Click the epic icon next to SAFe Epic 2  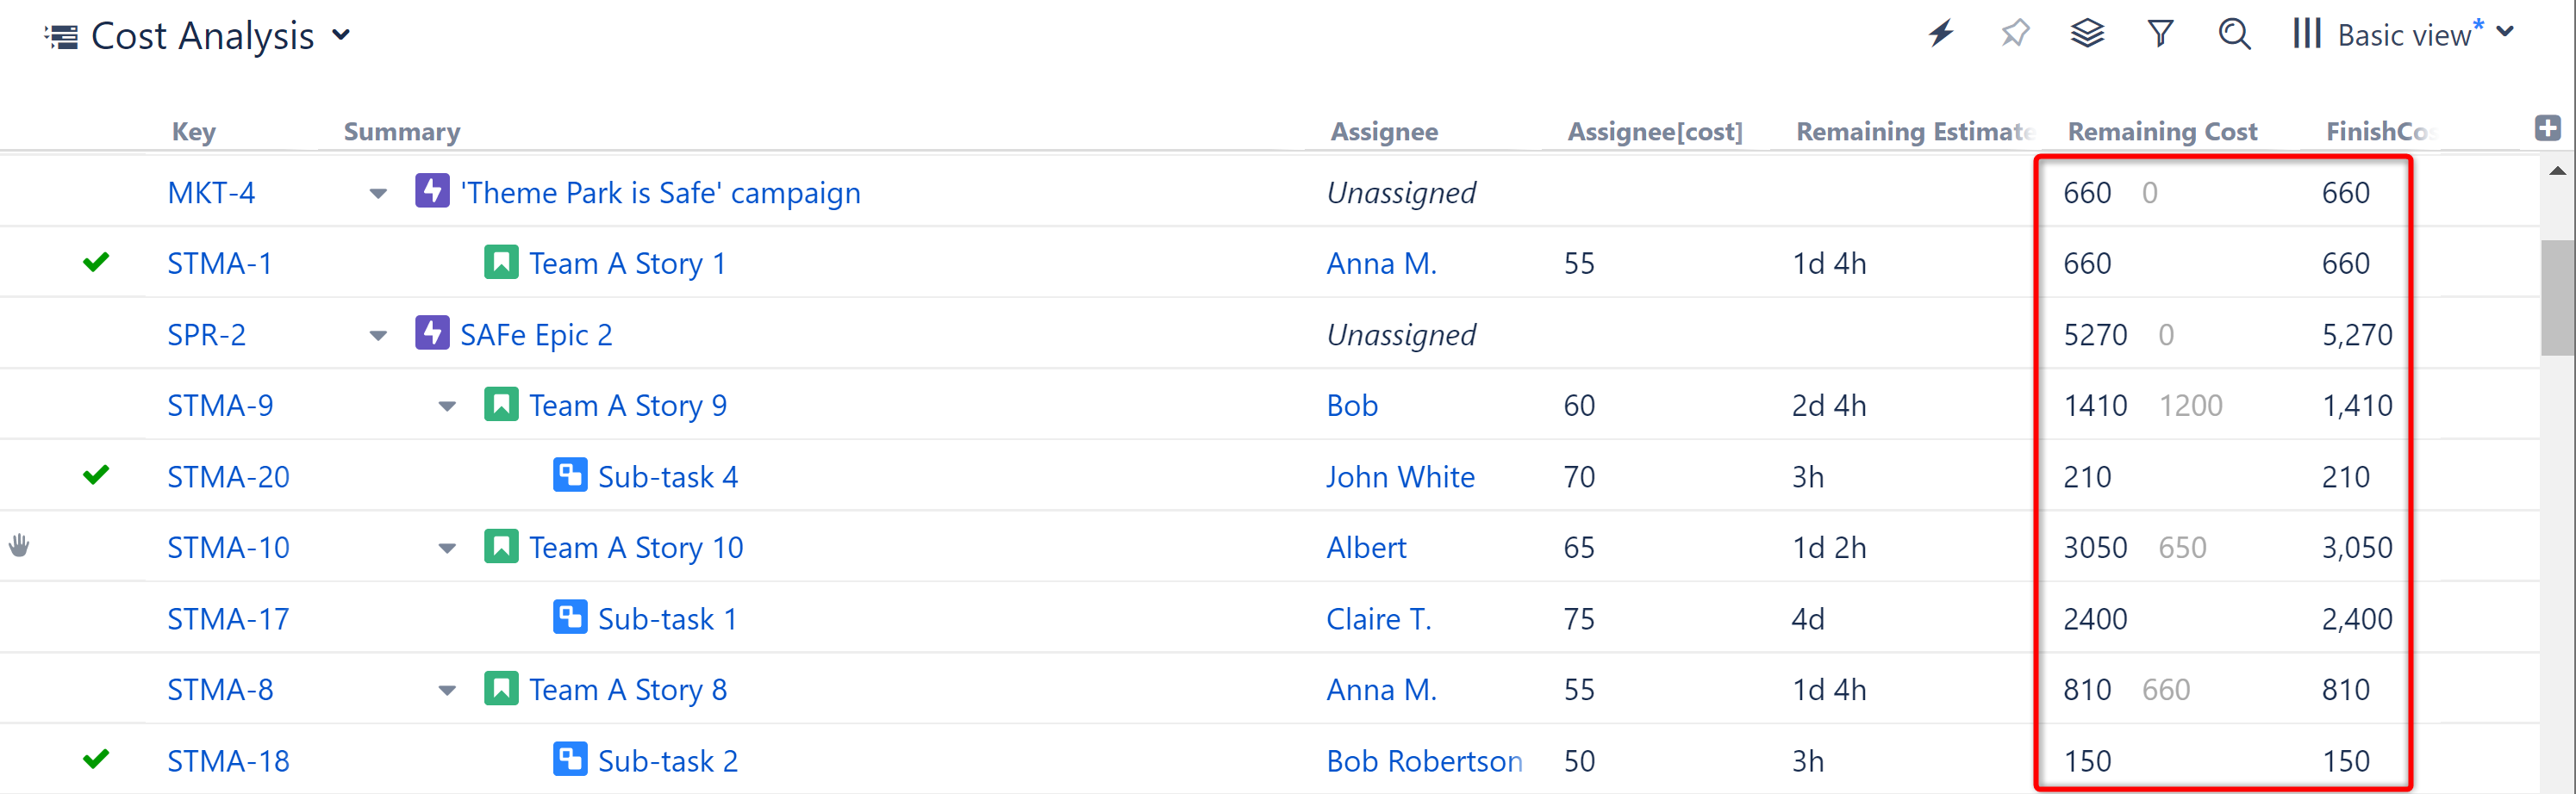[431, 333]
